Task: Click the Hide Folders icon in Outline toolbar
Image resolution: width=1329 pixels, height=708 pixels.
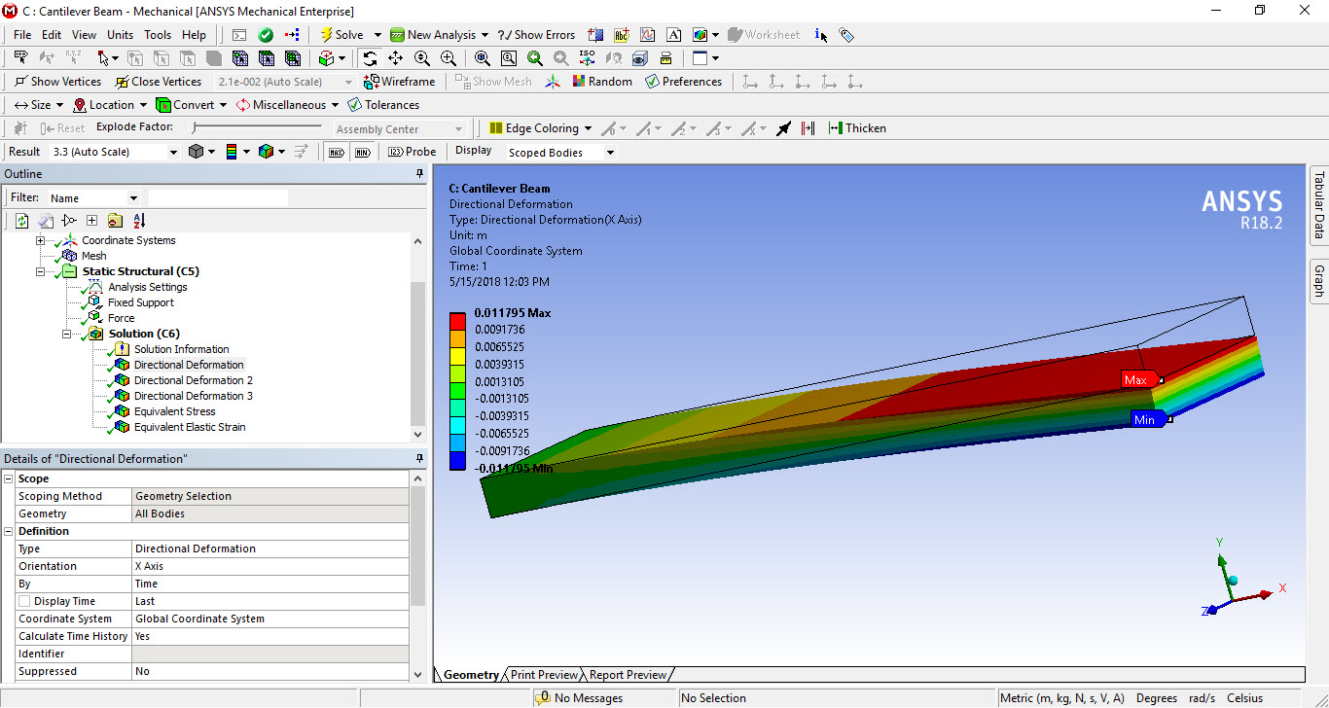Action: tap(116, 221)
